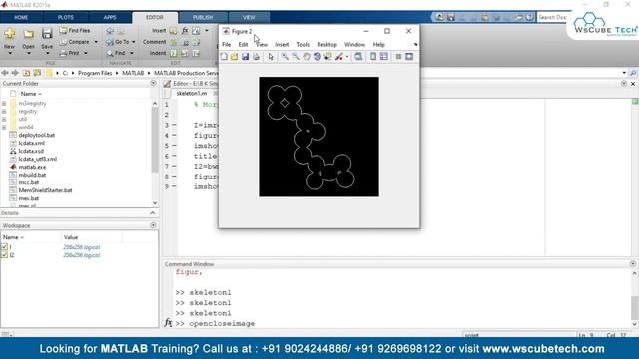The width and height of the screenshot is (639, 359).
Task: Click the New script icon
Action: pyautogui.click(x=9, y=33)
